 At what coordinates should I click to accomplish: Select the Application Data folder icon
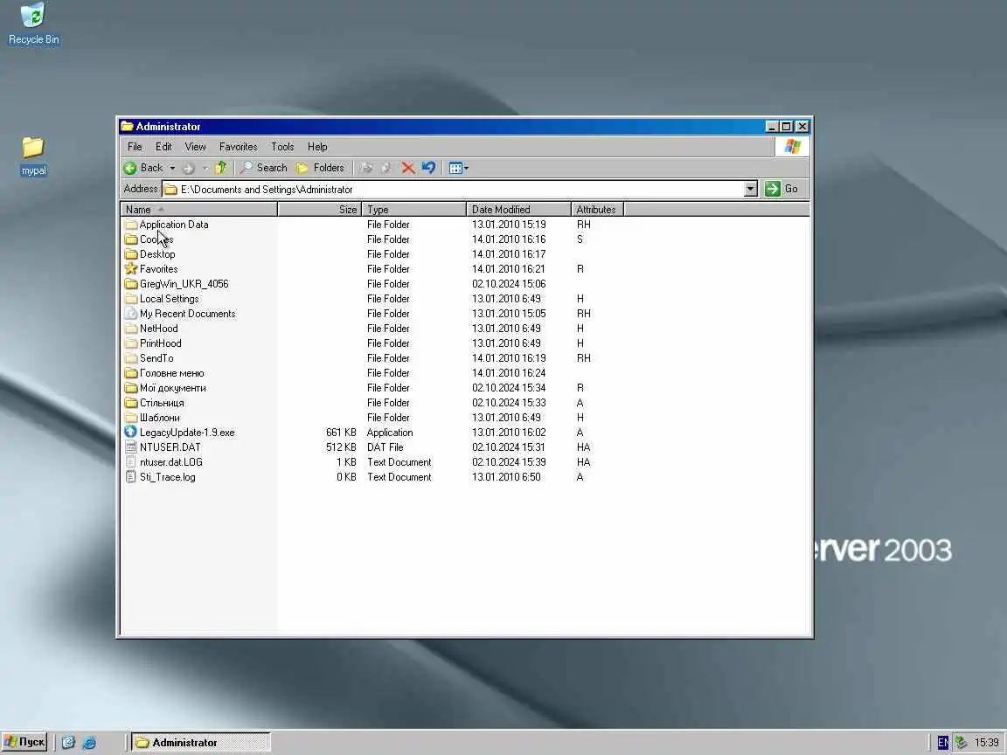(131, 225)
